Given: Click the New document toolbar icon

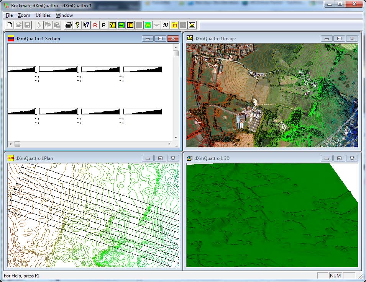Looking at the screenshot, I should coord(10,25).
